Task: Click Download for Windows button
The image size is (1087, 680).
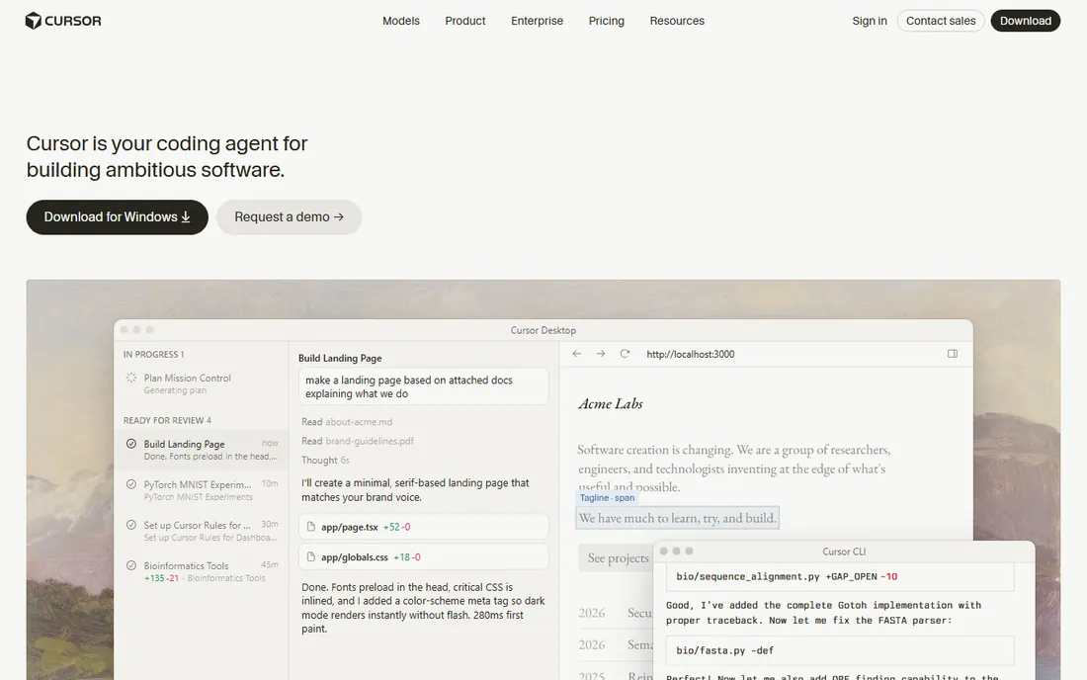Action: tap(118, 217)
